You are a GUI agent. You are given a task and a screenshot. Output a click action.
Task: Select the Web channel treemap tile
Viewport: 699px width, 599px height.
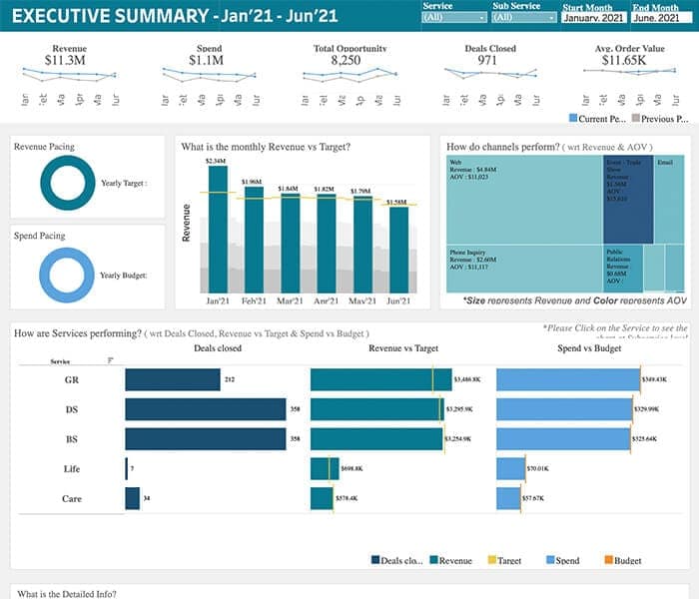click(524, 199)
